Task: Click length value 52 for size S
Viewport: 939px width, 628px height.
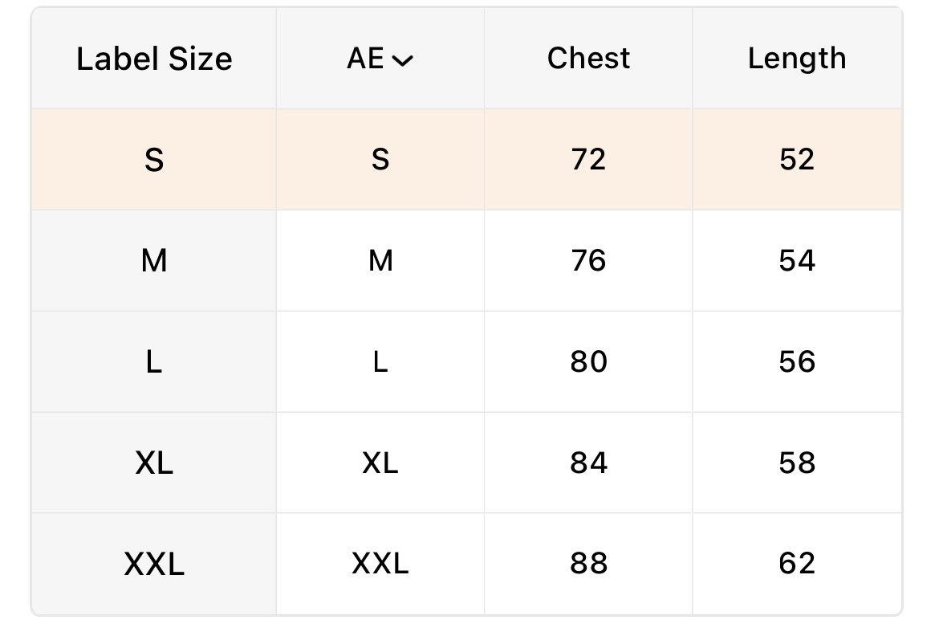Action: (x=797, y=160)
